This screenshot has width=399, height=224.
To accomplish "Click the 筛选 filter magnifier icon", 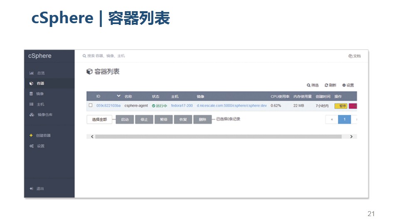I will click(308, 85).
